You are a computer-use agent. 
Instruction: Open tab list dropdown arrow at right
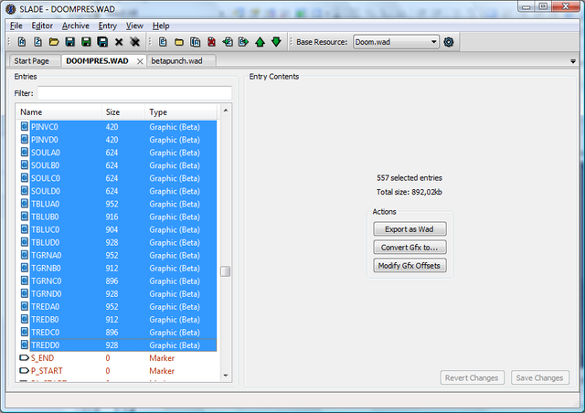(573, 61)
